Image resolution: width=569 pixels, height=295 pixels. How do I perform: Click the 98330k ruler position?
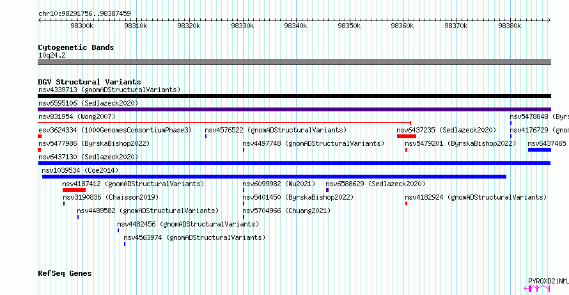[243, 26]
